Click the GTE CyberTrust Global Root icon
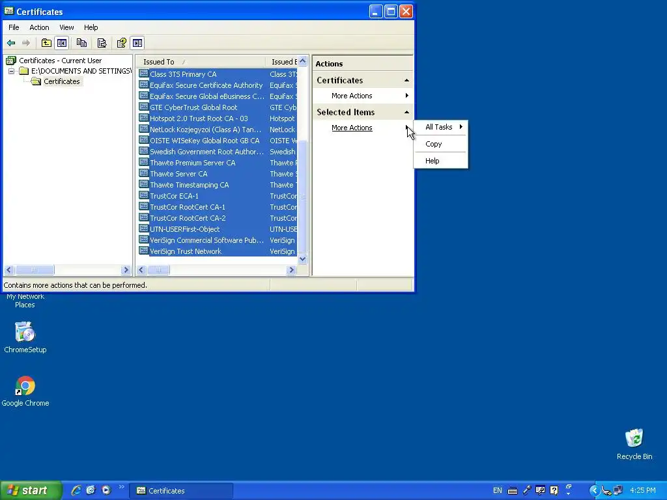 144,107
